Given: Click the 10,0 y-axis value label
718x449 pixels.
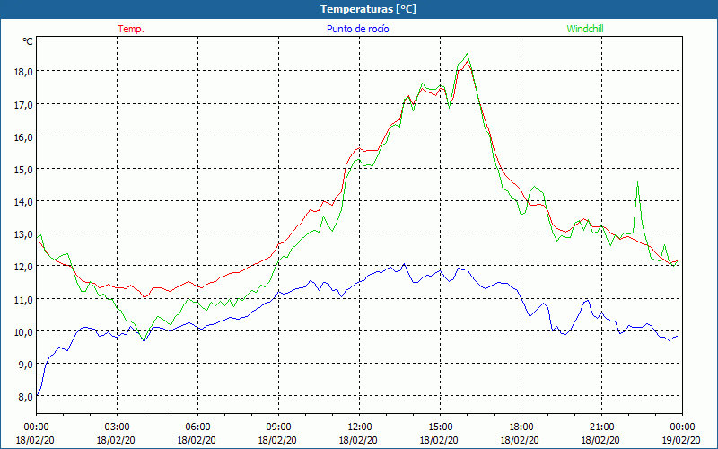Looking at the screenshot, I should [22, 331].
